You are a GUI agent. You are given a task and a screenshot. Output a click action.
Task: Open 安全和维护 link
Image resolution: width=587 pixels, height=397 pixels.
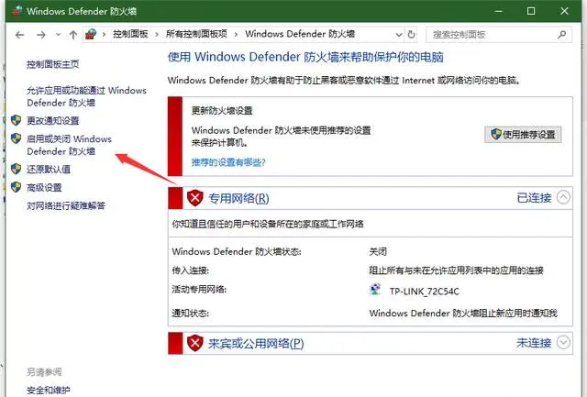(49, 390)
